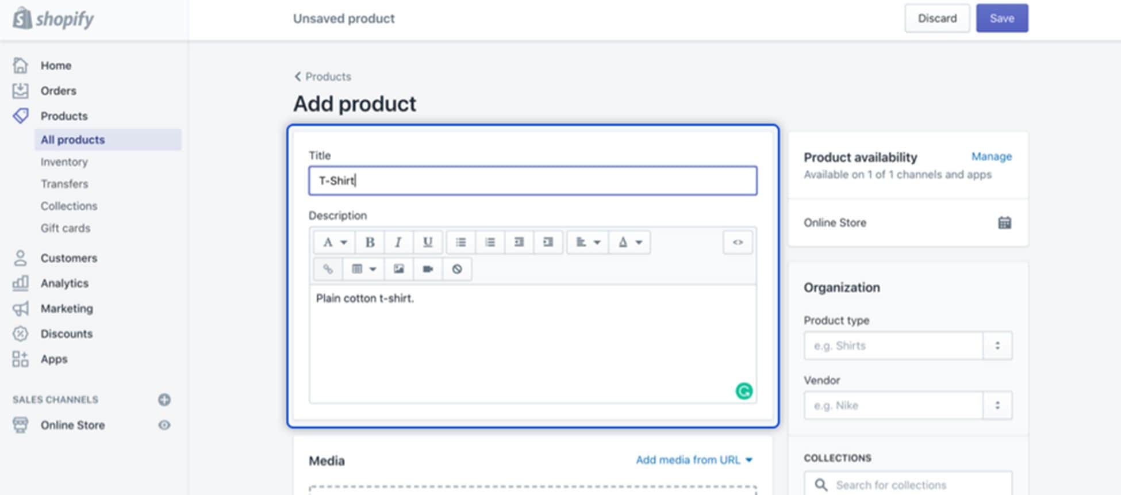This screenshot has width=1121, height=495.
Task: Click the Products tag icon
Action: click(20, 116)
